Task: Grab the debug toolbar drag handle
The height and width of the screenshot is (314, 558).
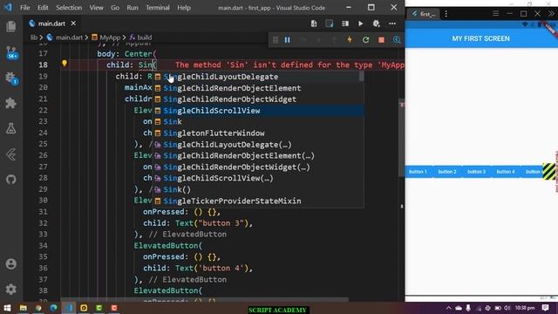Action: coord(276,40)
